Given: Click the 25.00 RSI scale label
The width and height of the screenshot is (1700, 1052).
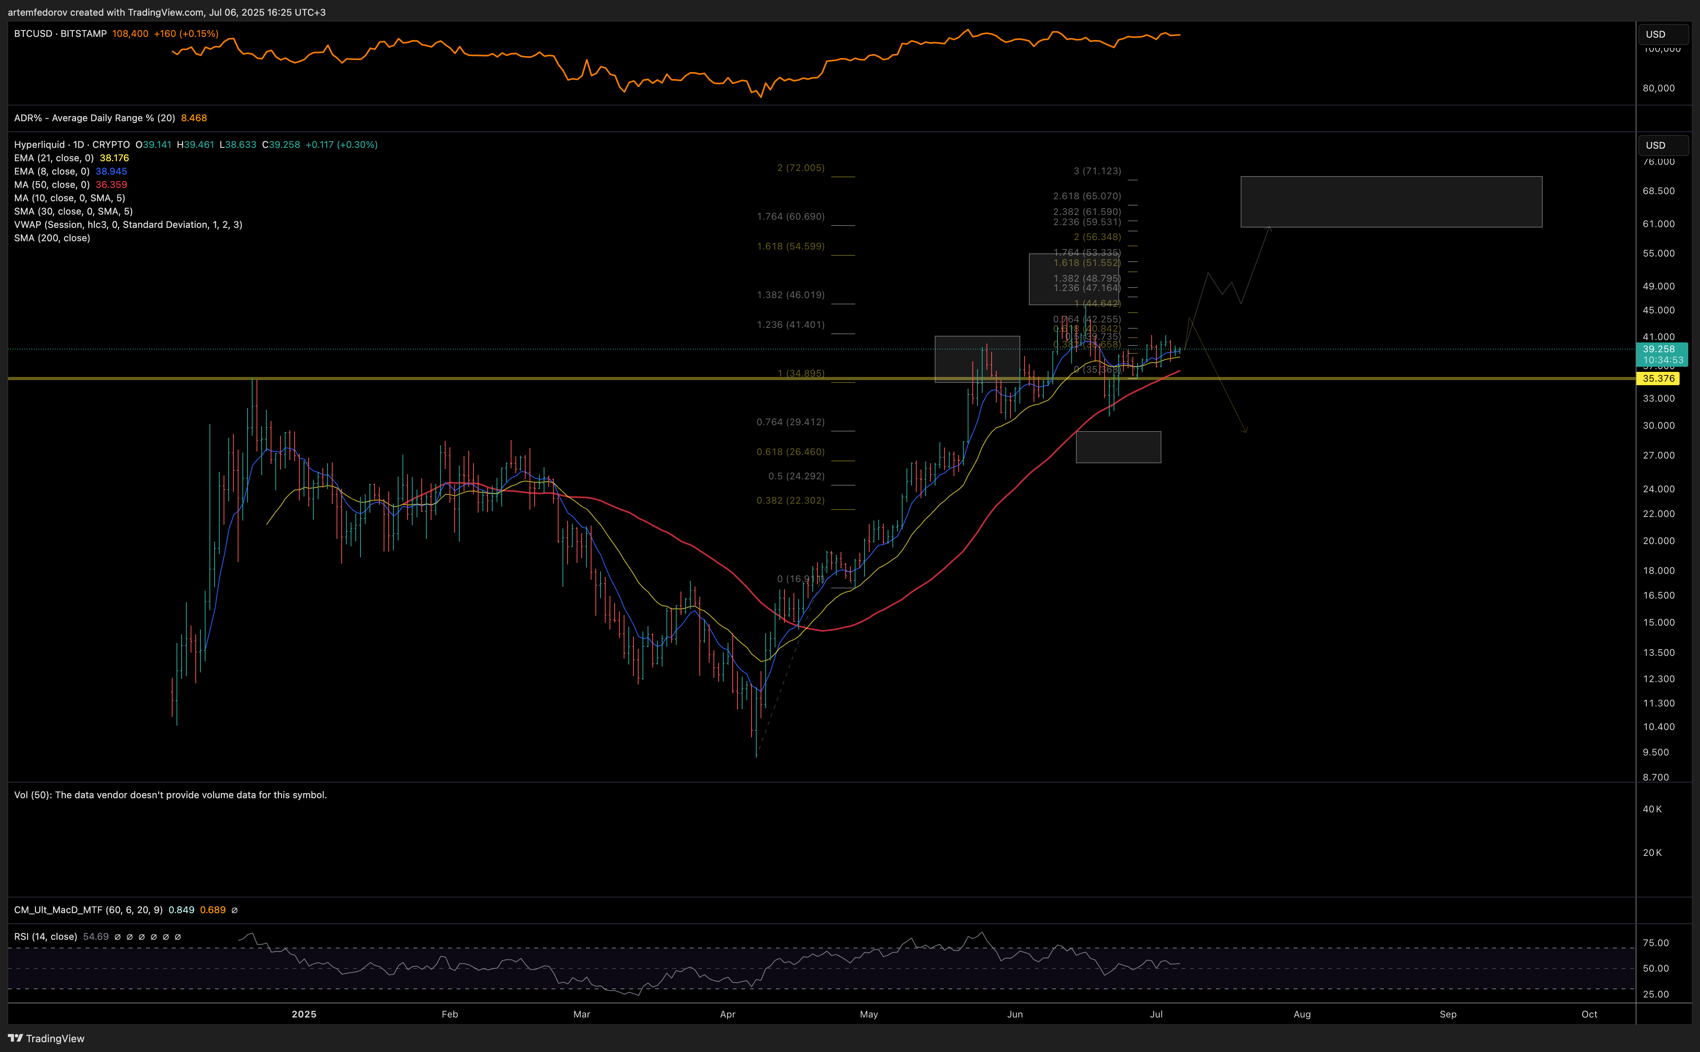Looking at the screenshot, I should (x=1656, y=994).
